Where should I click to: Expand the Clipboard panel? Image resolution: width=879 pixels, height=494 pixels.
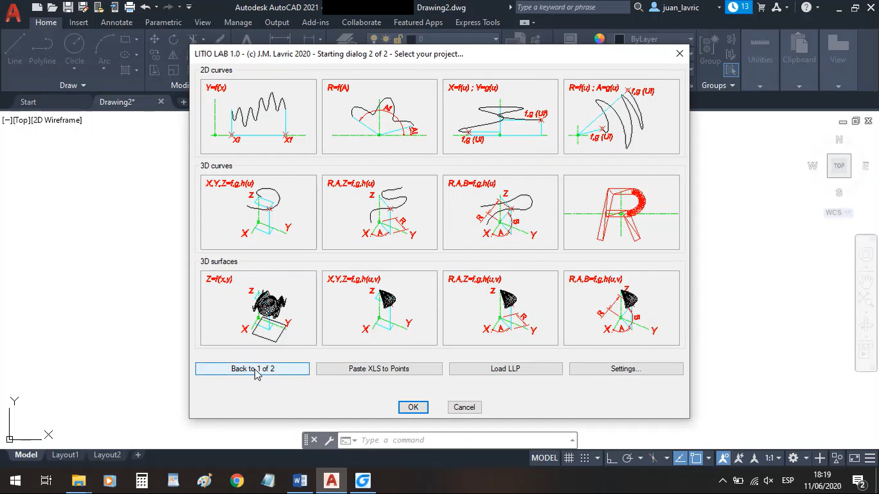(799, 86)
